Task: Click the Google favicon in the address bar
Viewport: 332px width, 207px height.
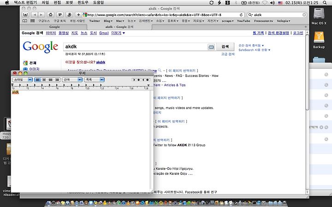Action: click(x=85, y=15)
